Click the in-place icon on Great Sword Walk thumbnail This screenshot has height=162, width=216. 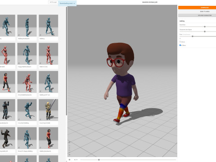click(40, 119)
